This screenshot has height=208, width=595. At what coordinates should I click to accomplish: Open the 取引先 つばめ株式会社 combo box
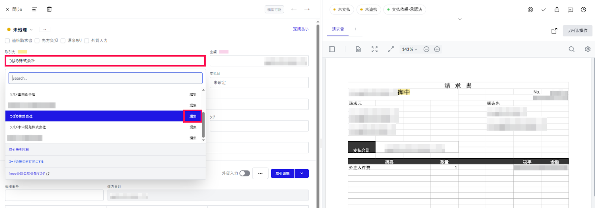pos(105,61)
